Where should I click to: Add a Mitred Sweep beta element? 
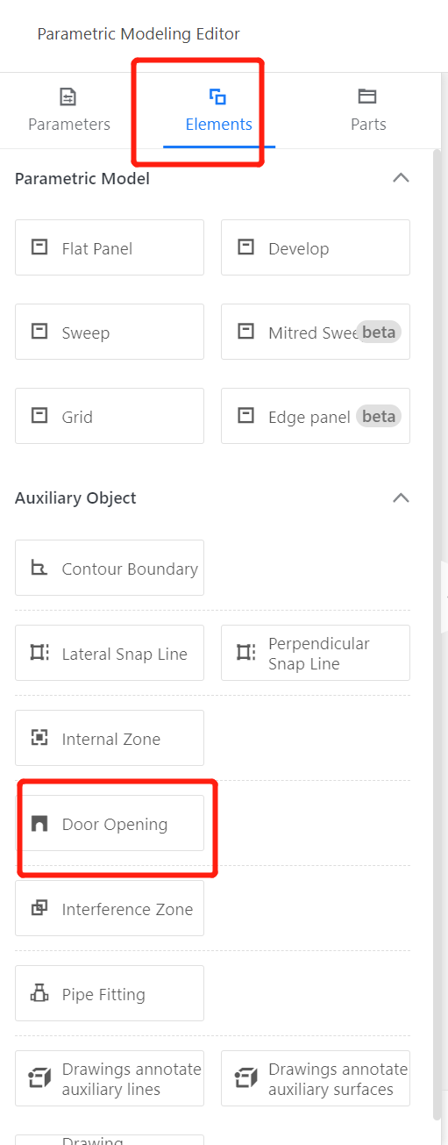(316, 332)
